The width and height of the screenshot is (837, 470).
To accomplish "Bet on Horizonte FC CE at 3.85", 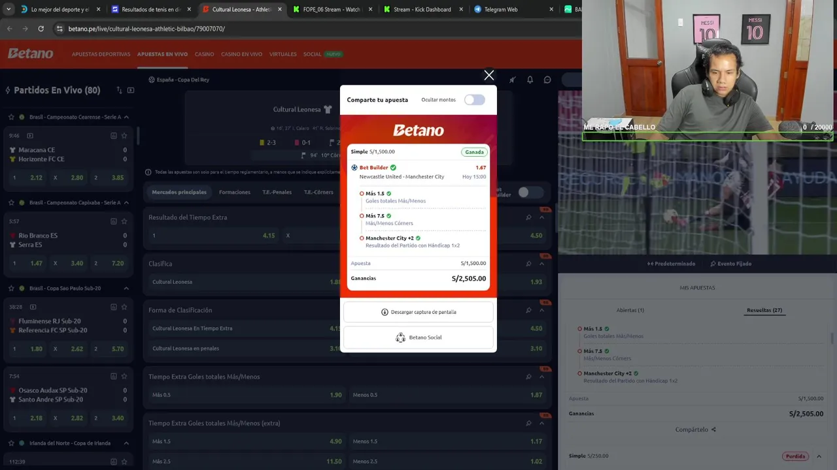I will pyautogui.click(x=109, y=178).
